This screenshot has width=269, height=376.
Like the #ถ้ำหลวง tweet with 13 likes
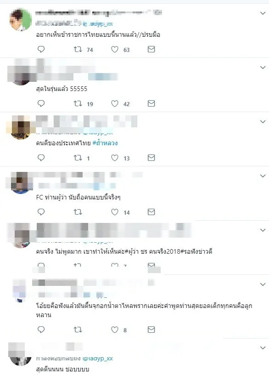pos(115,158)
